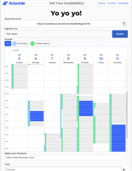Screen dimensions: 132x171
Task: Toggle David Adams participant chip
Action: pyautogui.click(x=20, y=44)
